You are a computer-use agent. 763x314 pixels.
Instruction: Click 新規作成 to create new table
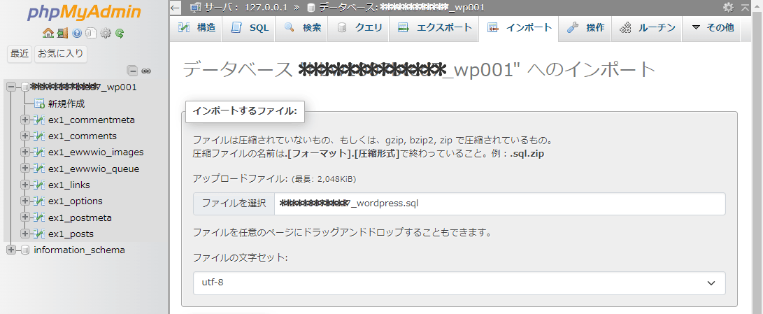(x=66, y=104)
